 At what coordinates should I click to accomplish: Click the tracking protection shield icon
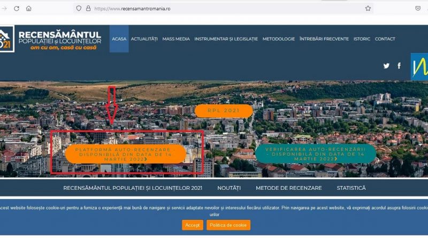(79, 9)
